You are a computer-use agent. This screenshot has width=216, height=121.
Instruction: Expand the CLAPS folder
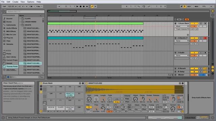(x=20, y=18)
